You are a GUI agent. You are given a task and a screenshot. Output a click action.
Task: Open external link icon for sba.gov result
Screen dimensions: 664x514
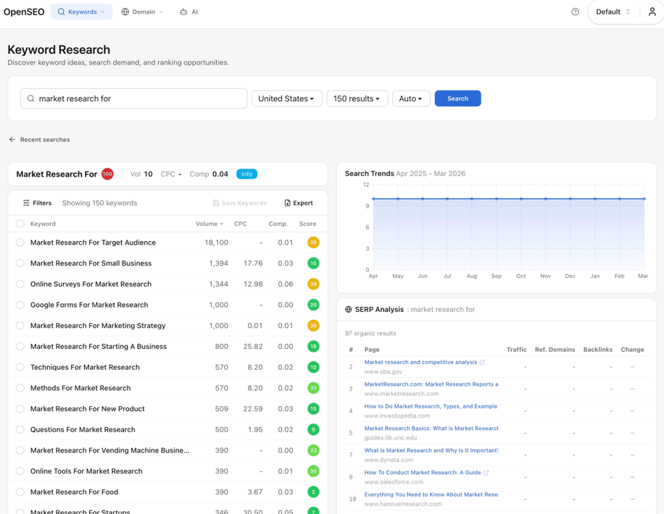tap(482, 362)
